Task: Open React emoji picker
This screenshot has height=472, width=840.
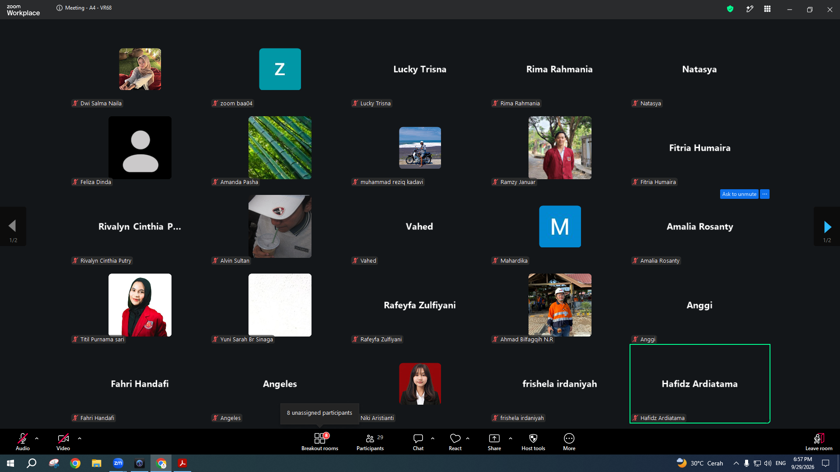Action: [455, 442]
